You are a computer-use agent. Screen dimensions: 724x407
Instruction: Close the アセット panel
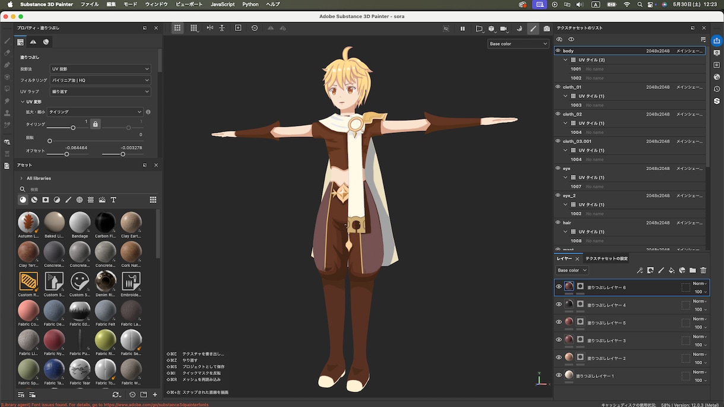[156, 165]
